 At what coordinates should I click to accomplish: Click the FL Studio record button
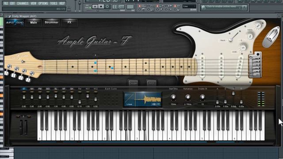click(x=107, y=7)
